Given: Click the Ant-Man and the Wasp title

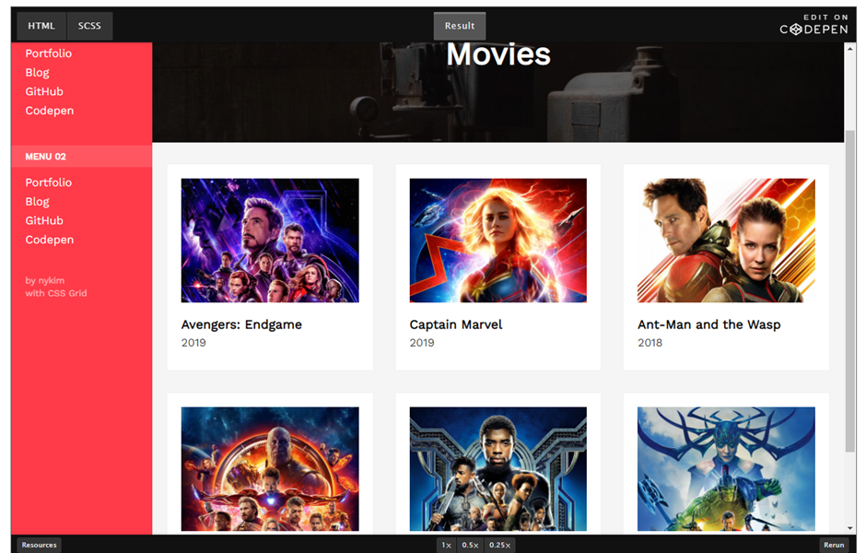Looking at the screenshot, I should [x=709, y=324].
